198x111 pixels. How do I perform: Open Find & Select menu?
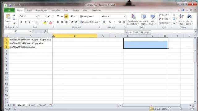pos(189,19)
